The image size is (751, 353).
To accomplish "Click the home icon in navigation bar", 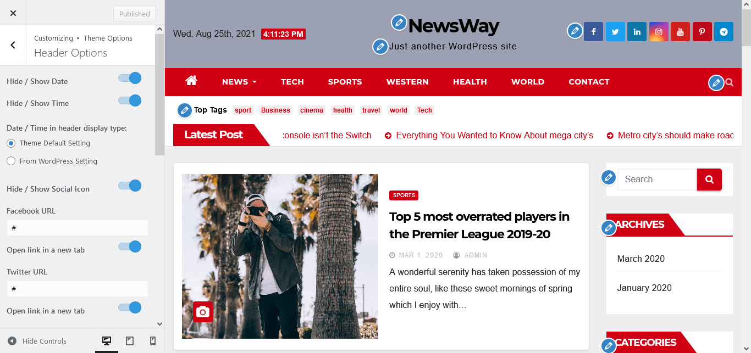I will point(191,81).
